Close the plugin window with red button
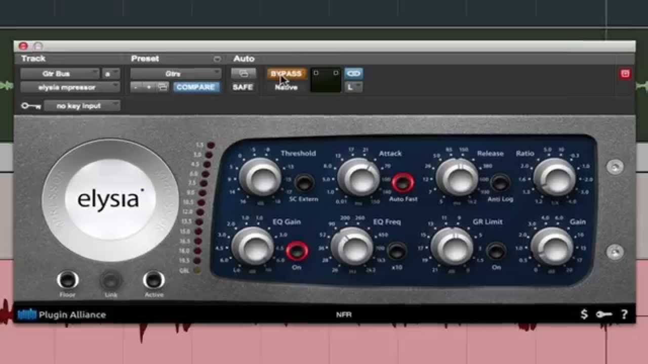 [x=23, y=46]
